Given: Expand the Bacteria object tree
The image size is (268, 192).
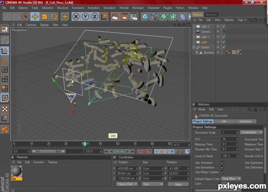Looking at the screenshot, I should coord(197,52).
